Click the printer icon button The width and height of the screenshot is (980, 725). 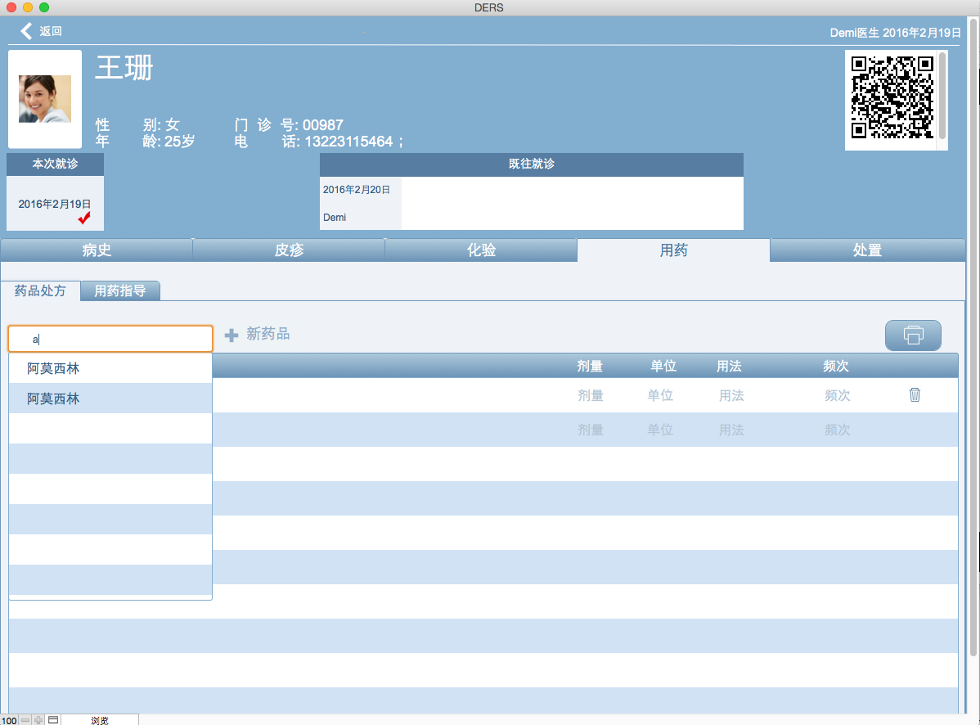913,335
